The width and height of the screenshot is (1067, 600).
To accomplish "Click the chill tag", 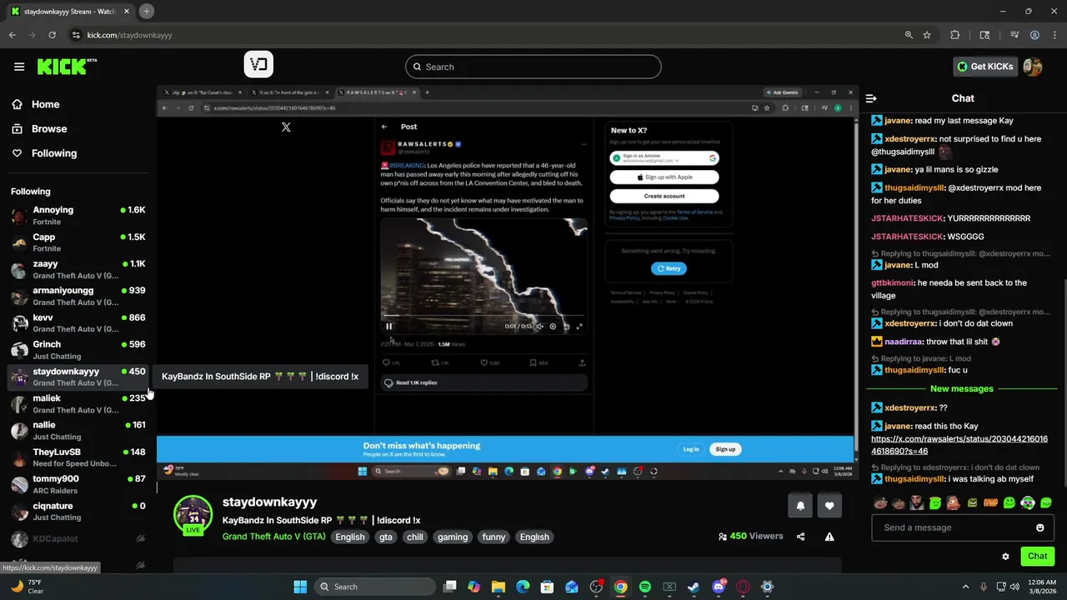I will (x=415, y=537).
